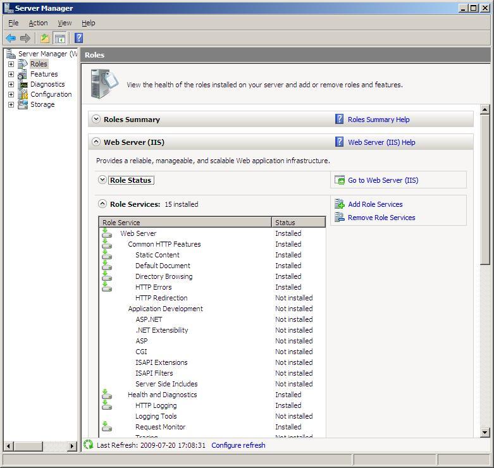494x468 pixels.
Task: Open the Action menu
Action: pos(38,23)
